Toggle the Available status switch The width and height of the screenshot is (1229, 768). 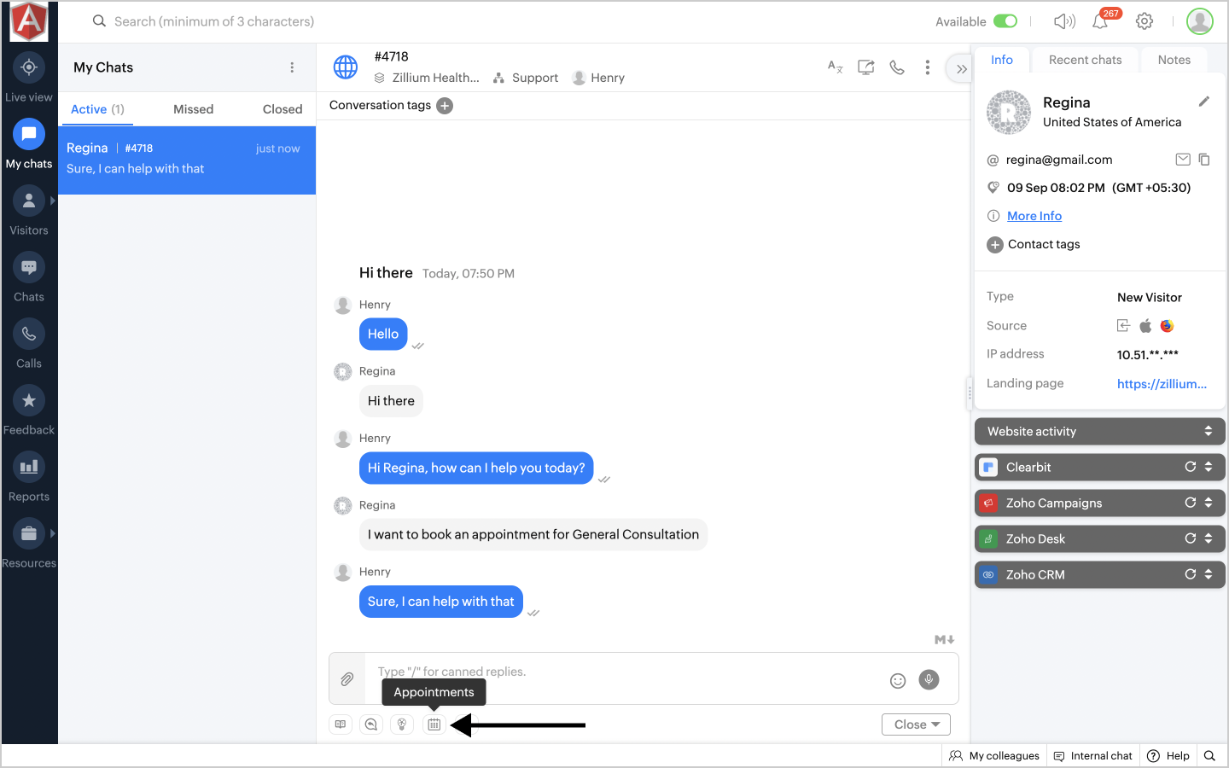[1005, 21]
